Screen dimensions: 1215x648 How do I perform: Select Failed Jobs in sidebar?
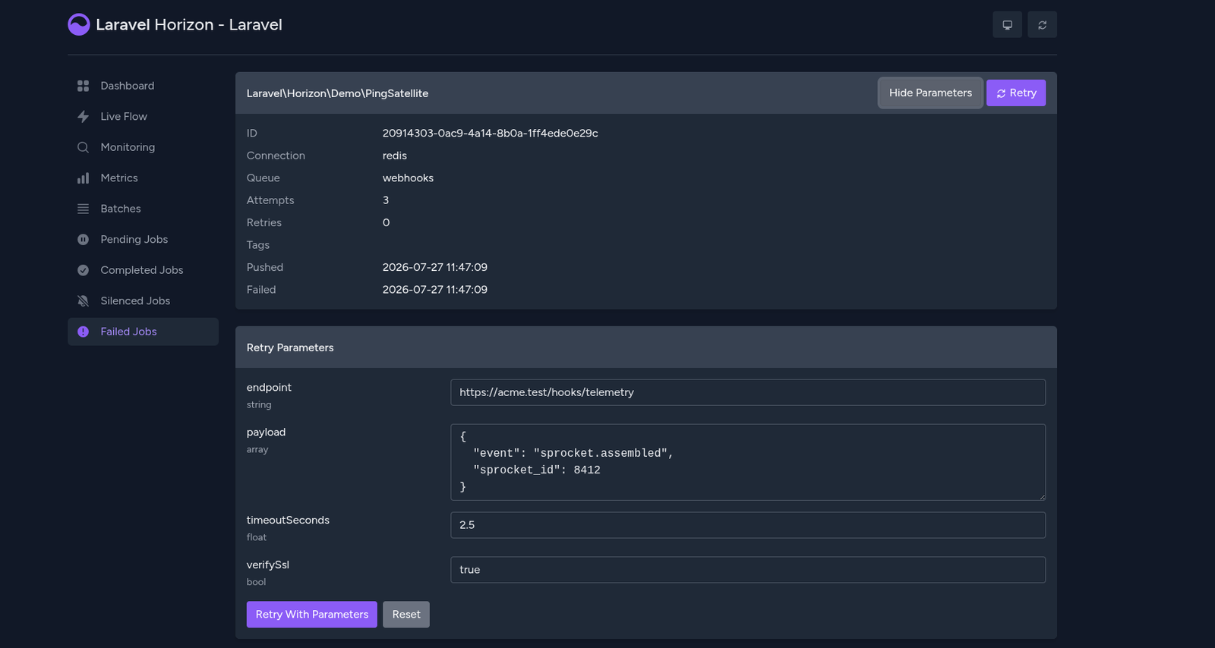[143, 332]
